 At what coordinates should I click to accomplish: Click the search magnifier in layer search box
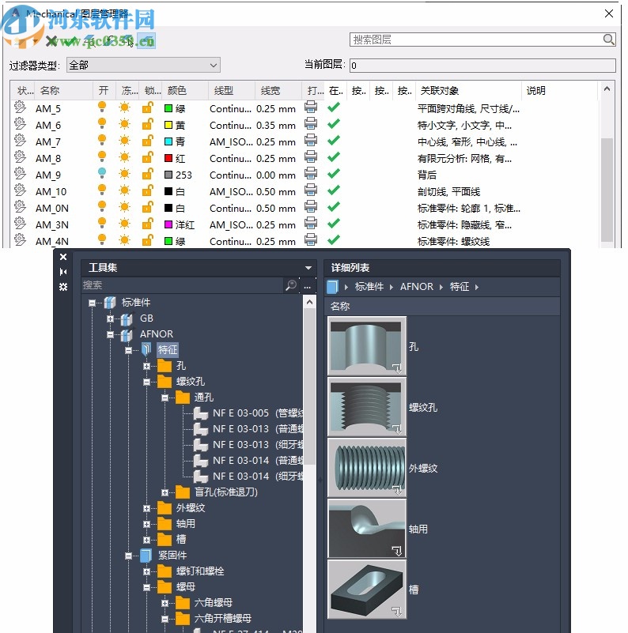608,40
